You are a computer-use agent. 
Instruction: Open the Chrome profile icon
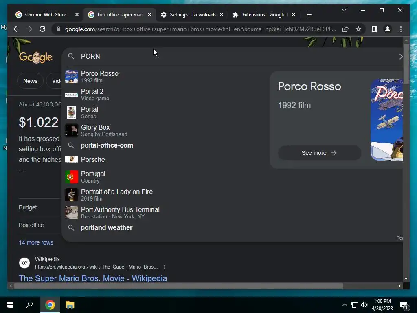(388, 29)
